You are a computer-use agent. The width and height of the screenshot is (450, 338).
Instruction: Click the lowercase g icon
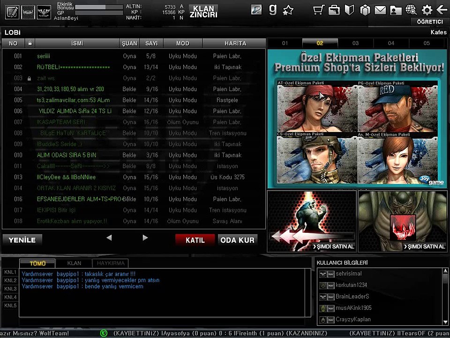tap(273, 10)
